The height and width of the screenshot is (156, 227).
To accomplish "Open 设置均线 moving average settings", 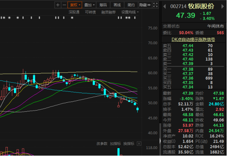I will pos(130,12).
